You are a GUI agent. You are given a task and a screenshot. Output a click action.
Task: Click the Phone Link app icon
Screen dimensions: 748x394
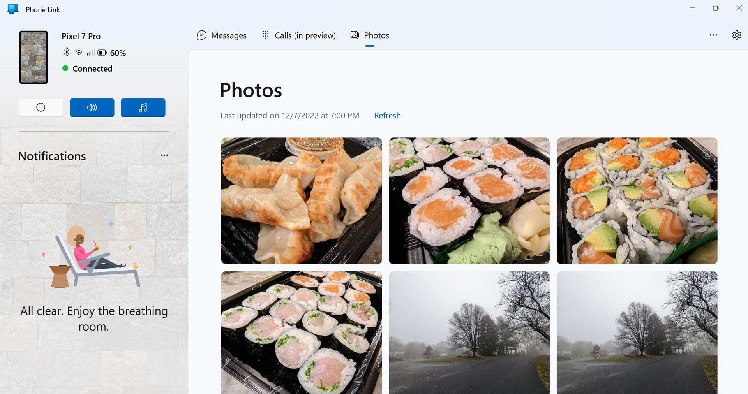[13, 9]
